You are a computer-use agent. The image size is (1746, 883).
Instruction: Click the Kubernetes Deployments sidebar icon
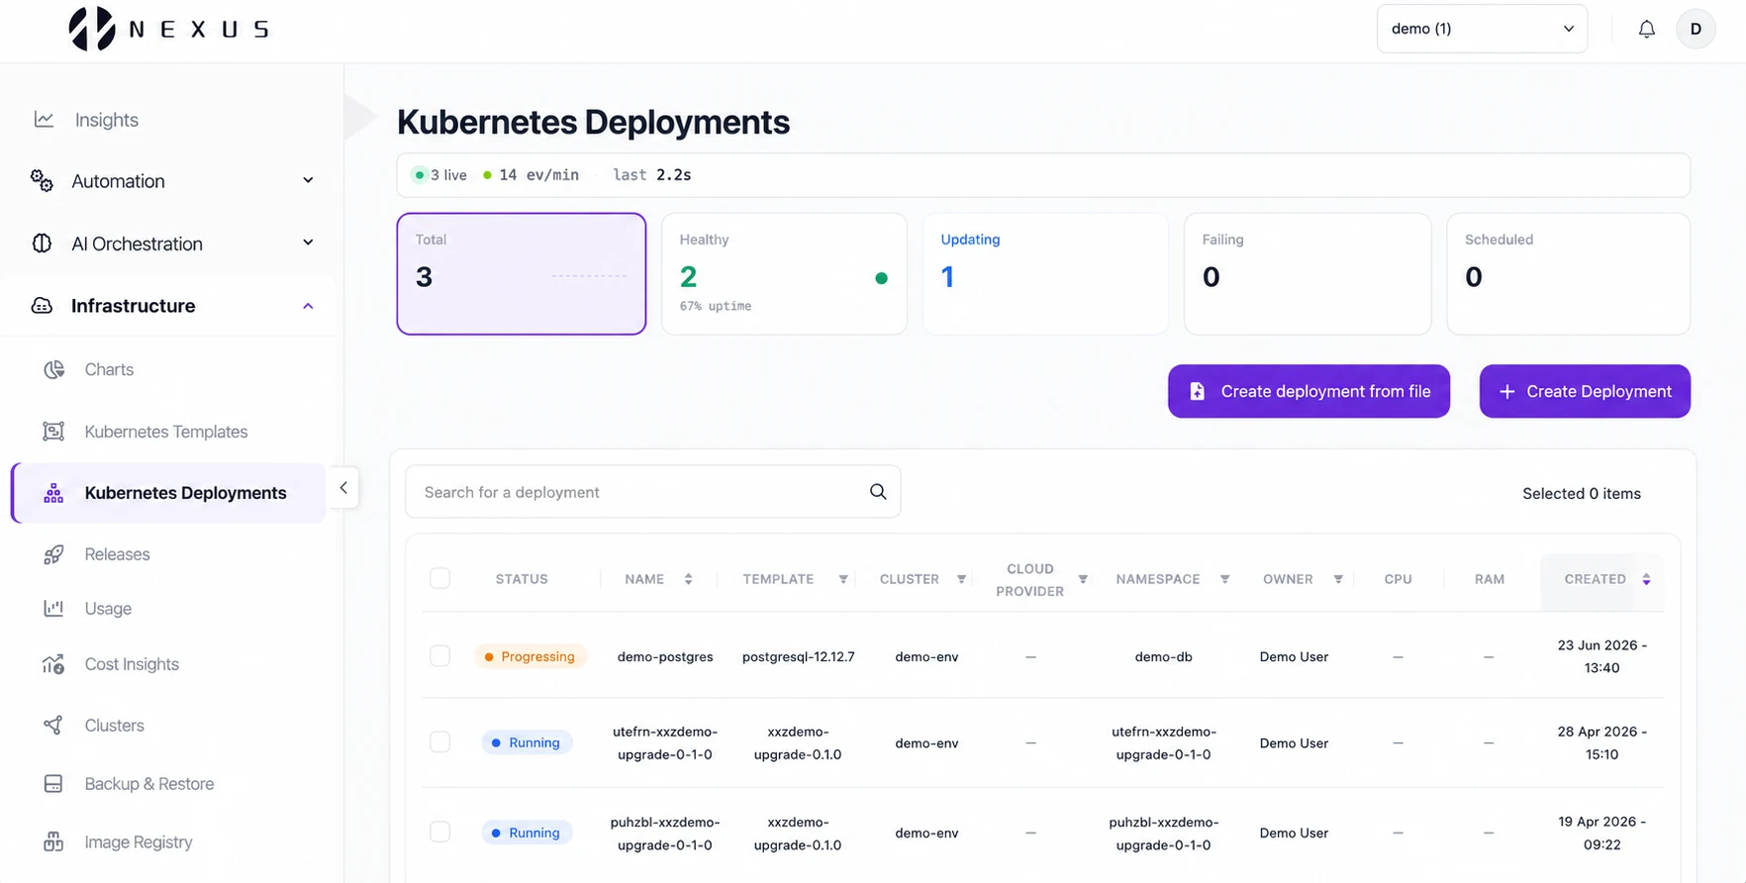click(53, 493)
